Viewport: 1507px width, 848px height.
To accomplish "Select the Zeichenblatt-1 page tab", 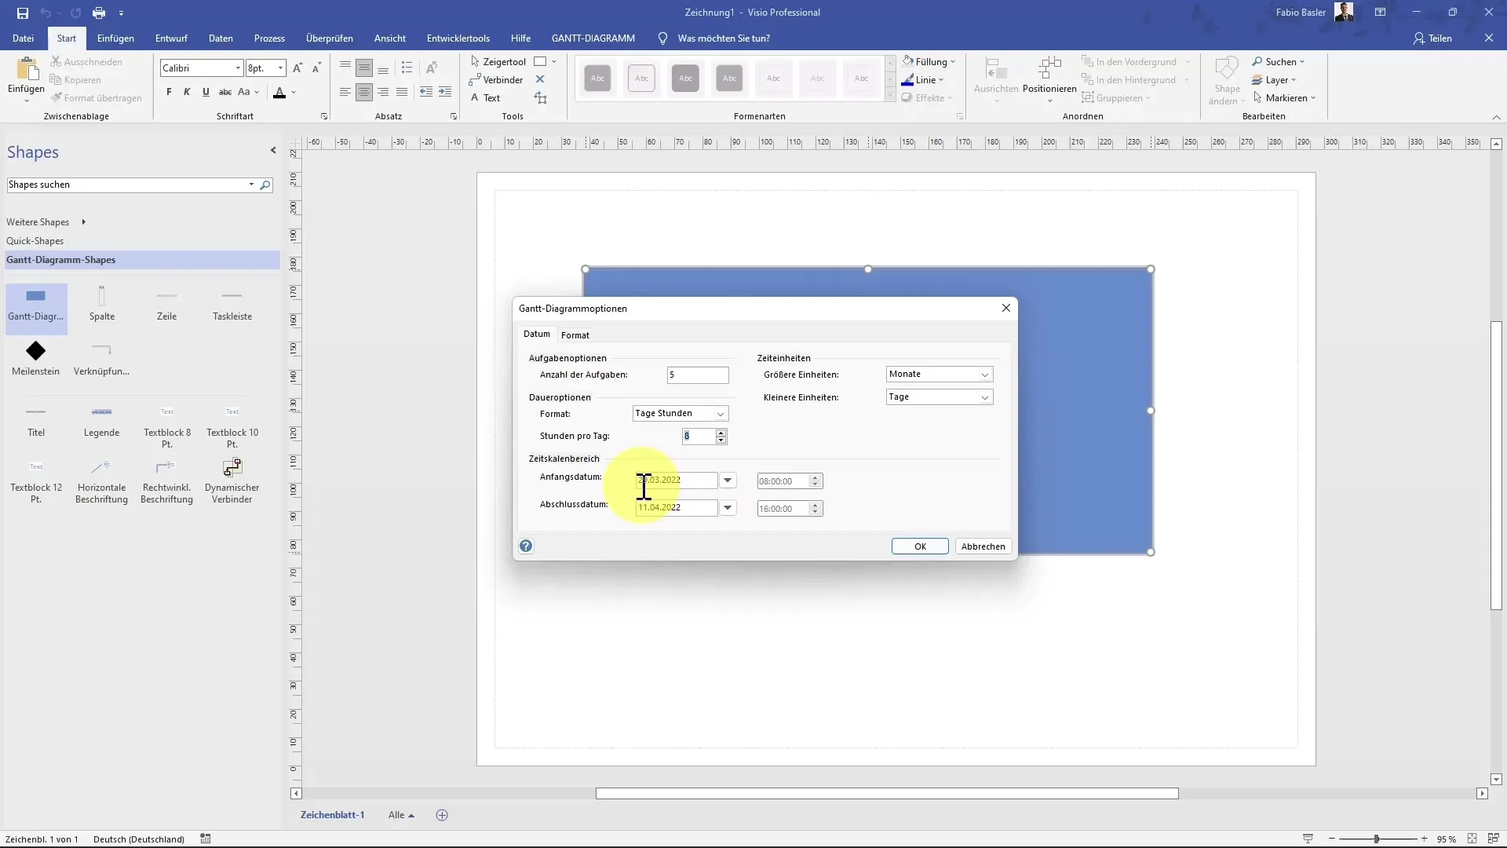I will coord(332,815).
